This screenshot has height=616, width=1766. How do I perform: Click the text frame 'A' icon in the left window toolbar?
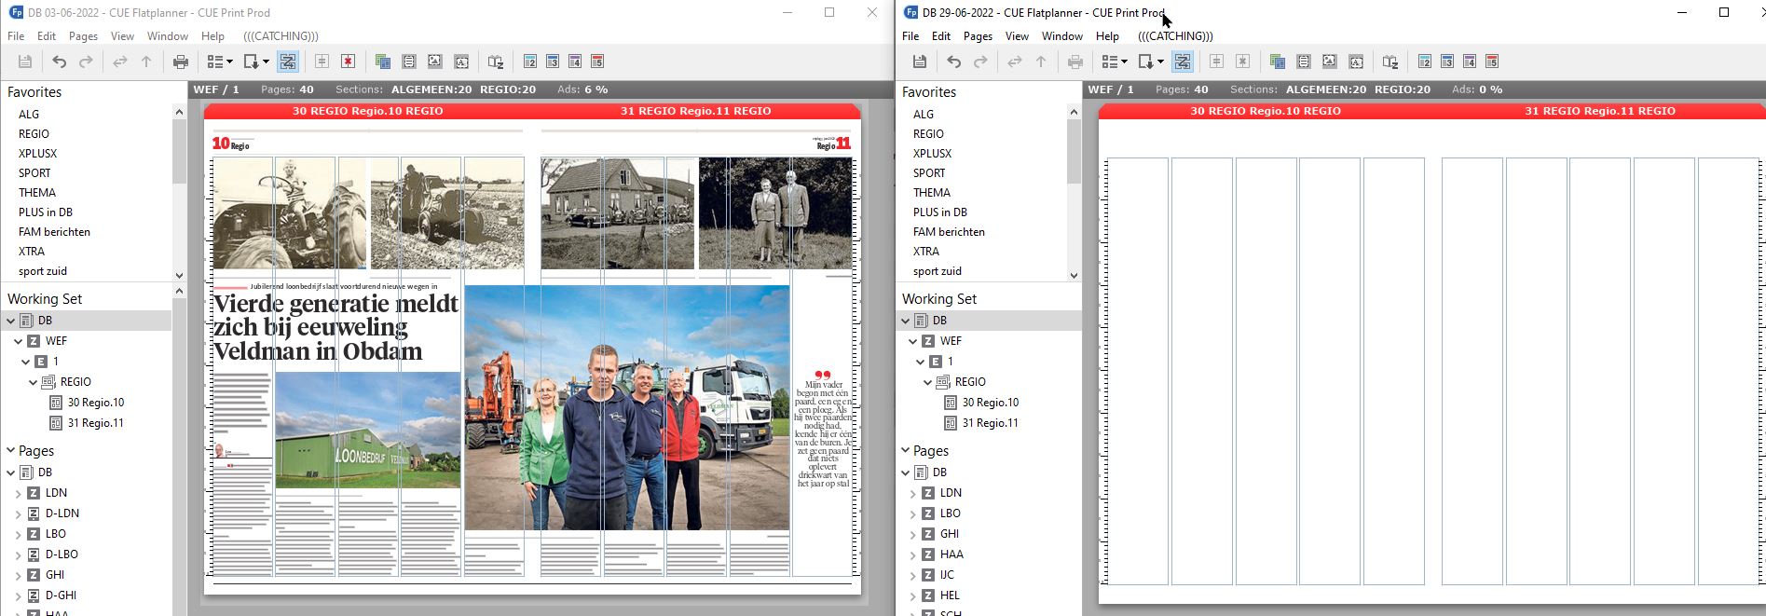[x=461, y=62]
